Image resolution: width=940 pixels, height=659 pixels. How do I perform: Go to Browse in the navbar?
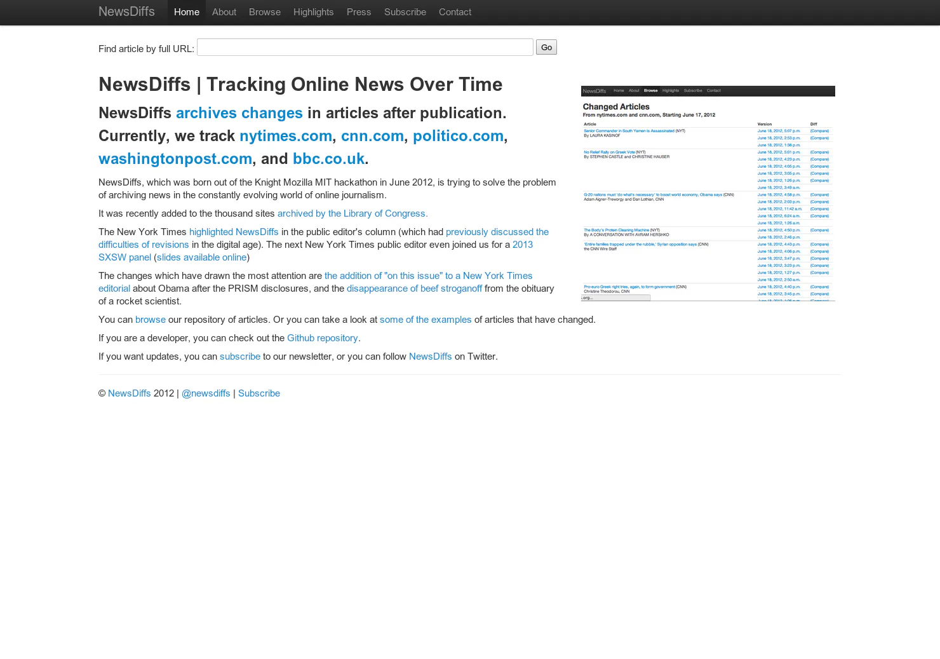pos(265,12)
